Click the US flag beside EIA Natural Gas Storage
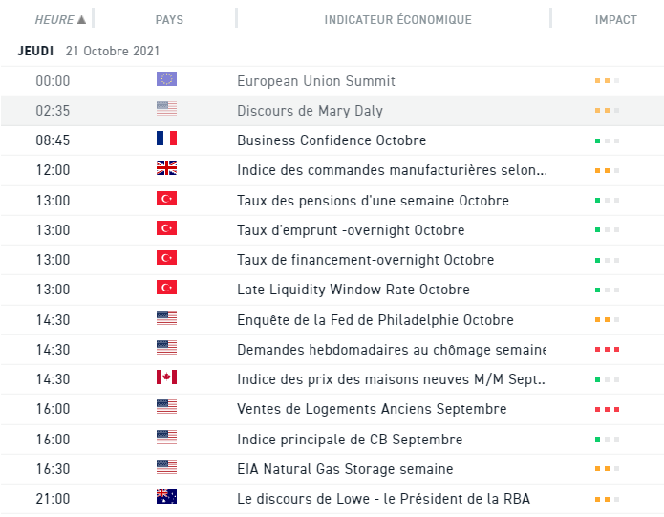The image size is (664, 517). pyautogui.click(x=166, y=467)
